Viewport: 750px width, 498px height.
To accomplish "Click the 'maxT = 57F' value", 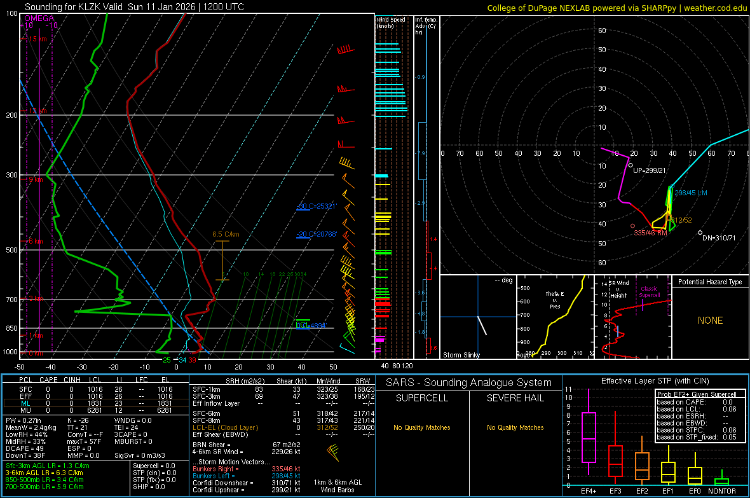I will tap(84, 441).
